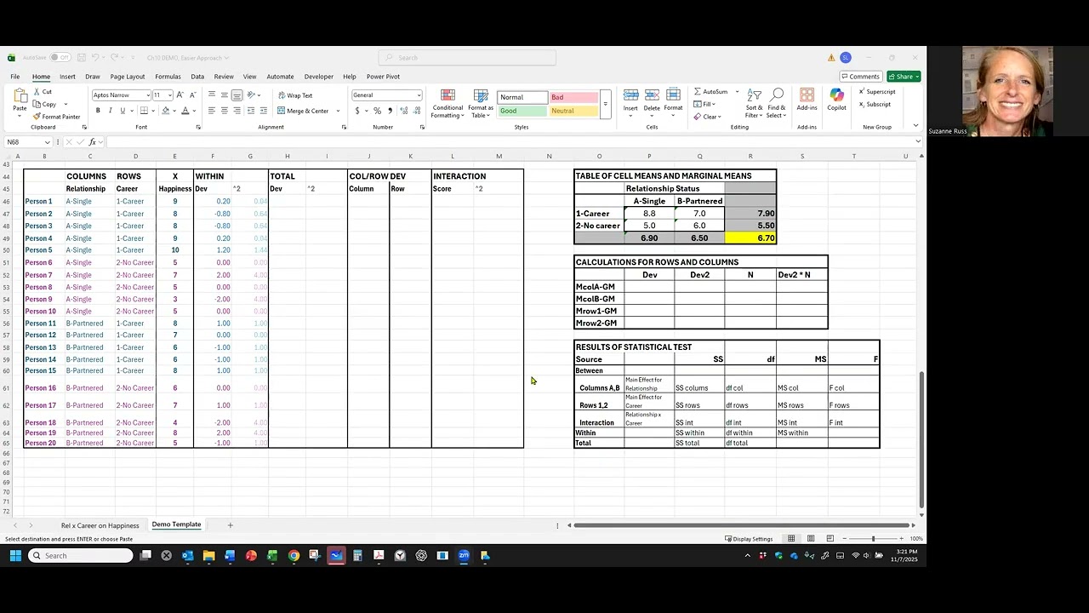Apply Comma Style format
Viewport: 1089px width, 613px height.
click(390, 111)
